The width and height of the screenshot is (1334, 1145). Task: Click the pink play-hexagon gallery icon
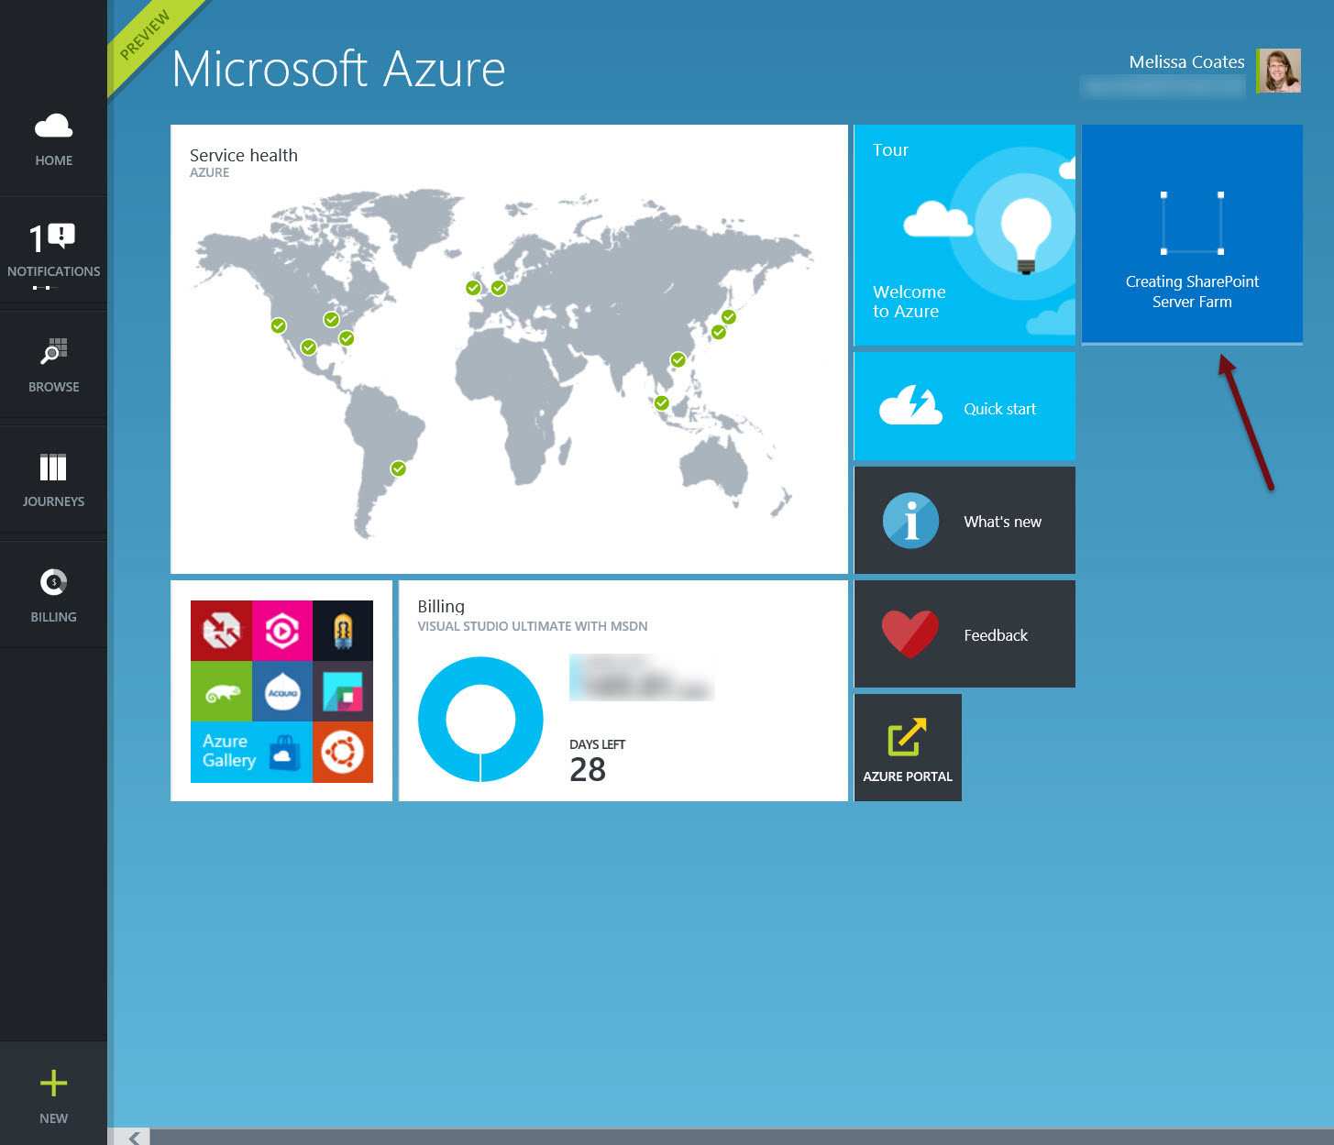pos(282,631)
